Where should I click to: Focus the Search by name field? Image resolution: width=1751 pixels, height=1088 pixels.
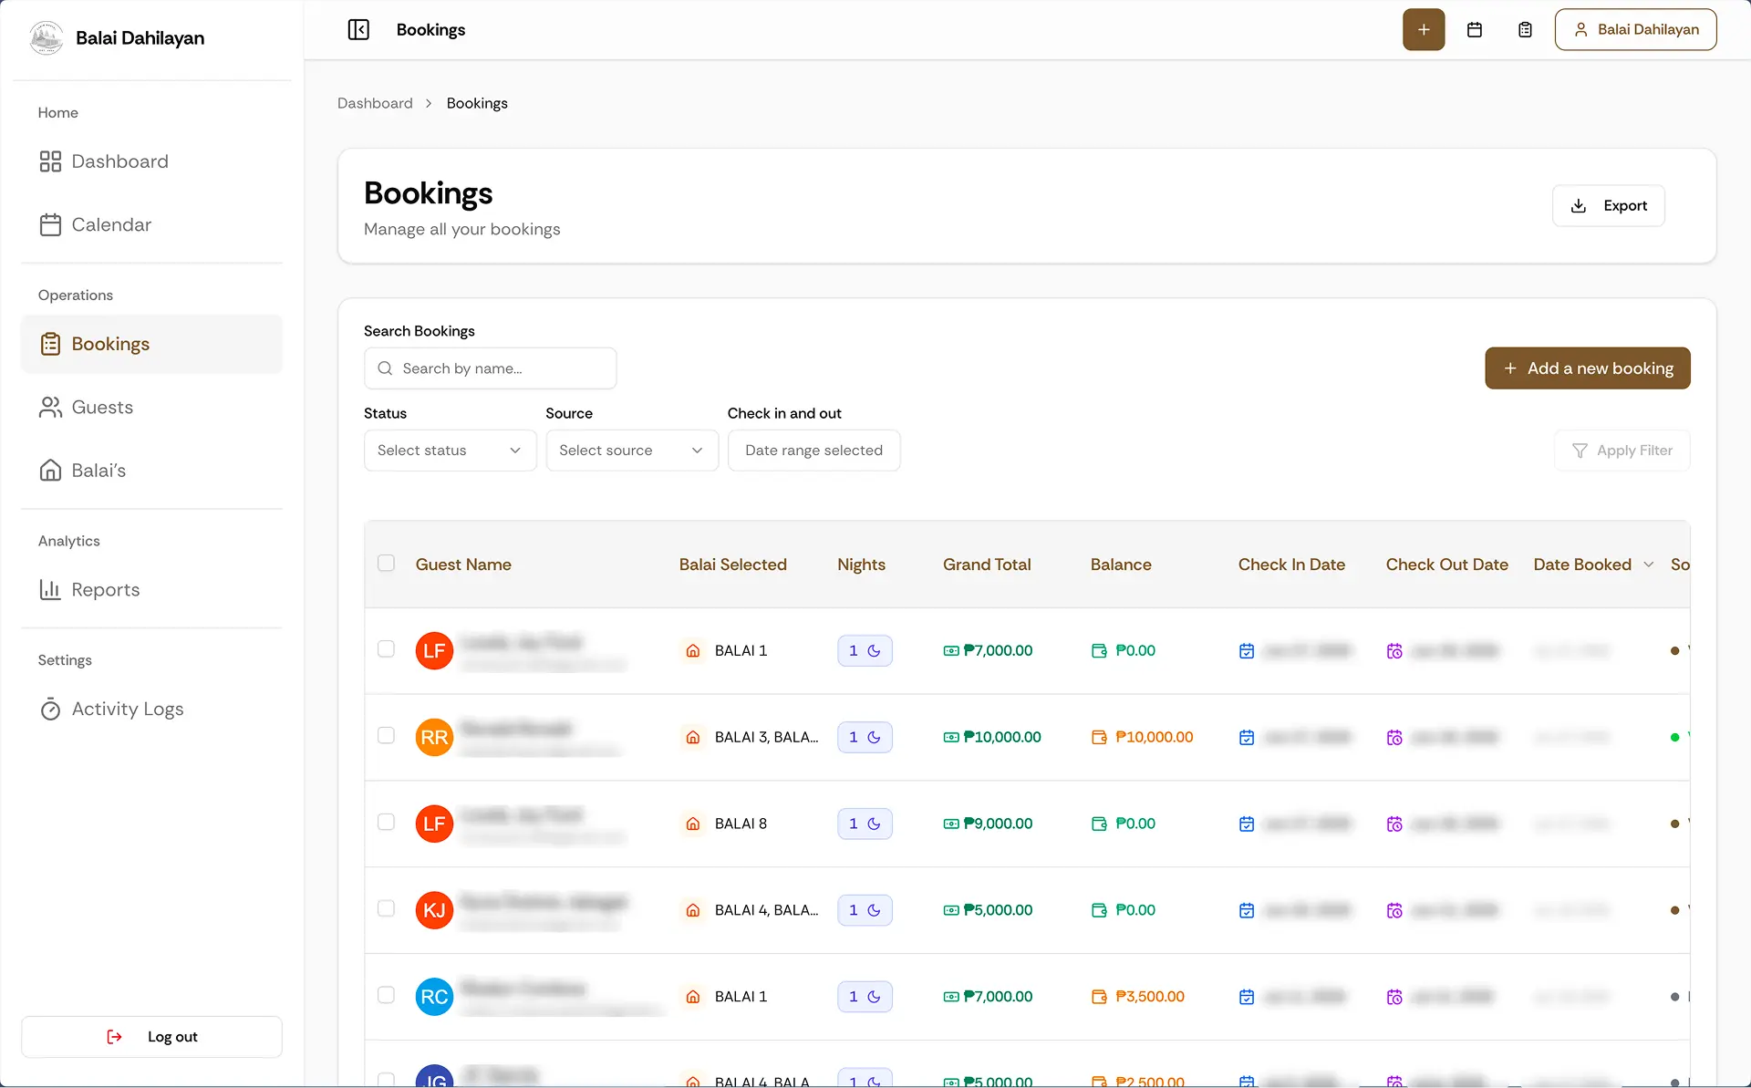coord(490,368)
